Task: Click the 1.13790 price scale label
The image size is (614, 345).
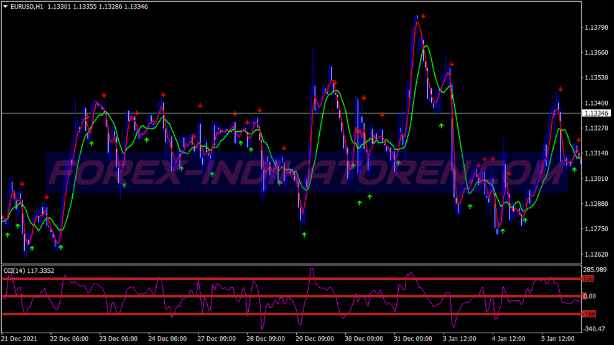Action: (597, 28)
